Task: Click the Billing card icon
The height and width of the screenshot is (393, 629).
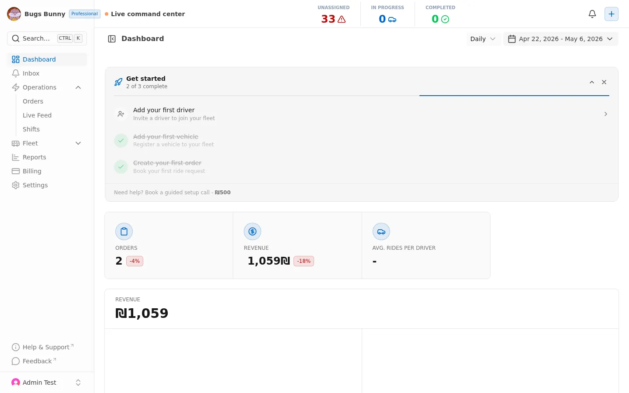Action: 16,171
